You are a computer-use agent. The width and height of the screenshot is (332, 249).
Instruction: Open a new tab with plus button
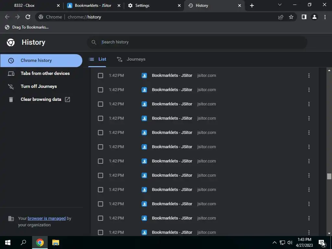click(252, 6)
